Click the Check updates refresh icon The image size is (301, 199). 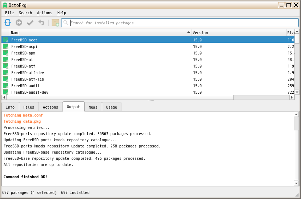[x=8, y=23]
